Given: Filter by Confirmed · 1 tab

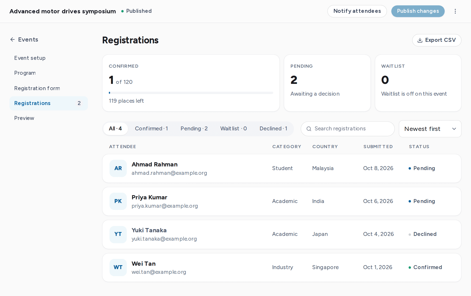Looking at the screenshot, I should pyautogui.click(x=152, y=129).
